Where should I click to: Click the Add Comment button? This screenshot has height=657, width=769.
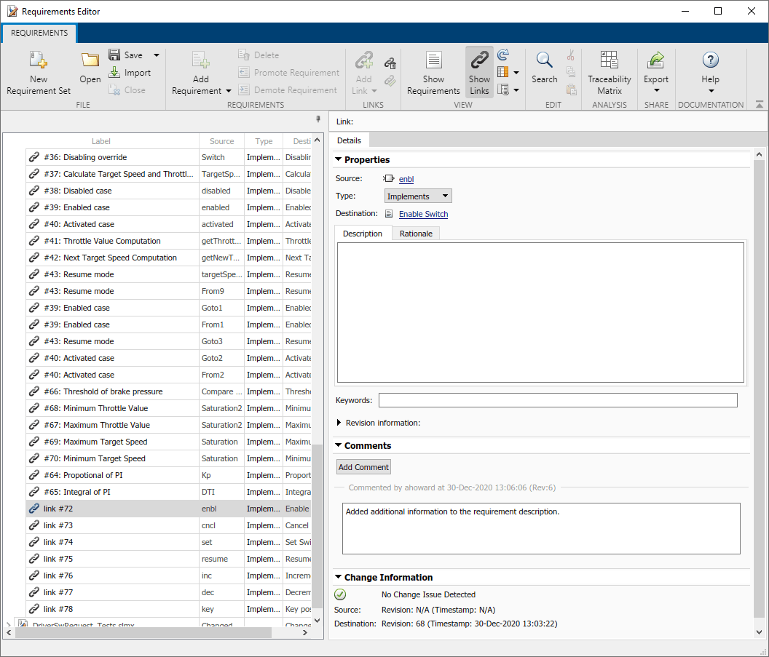364,467
